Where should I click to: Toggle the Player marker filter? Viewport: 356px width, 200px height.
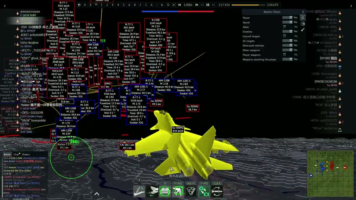287,17
